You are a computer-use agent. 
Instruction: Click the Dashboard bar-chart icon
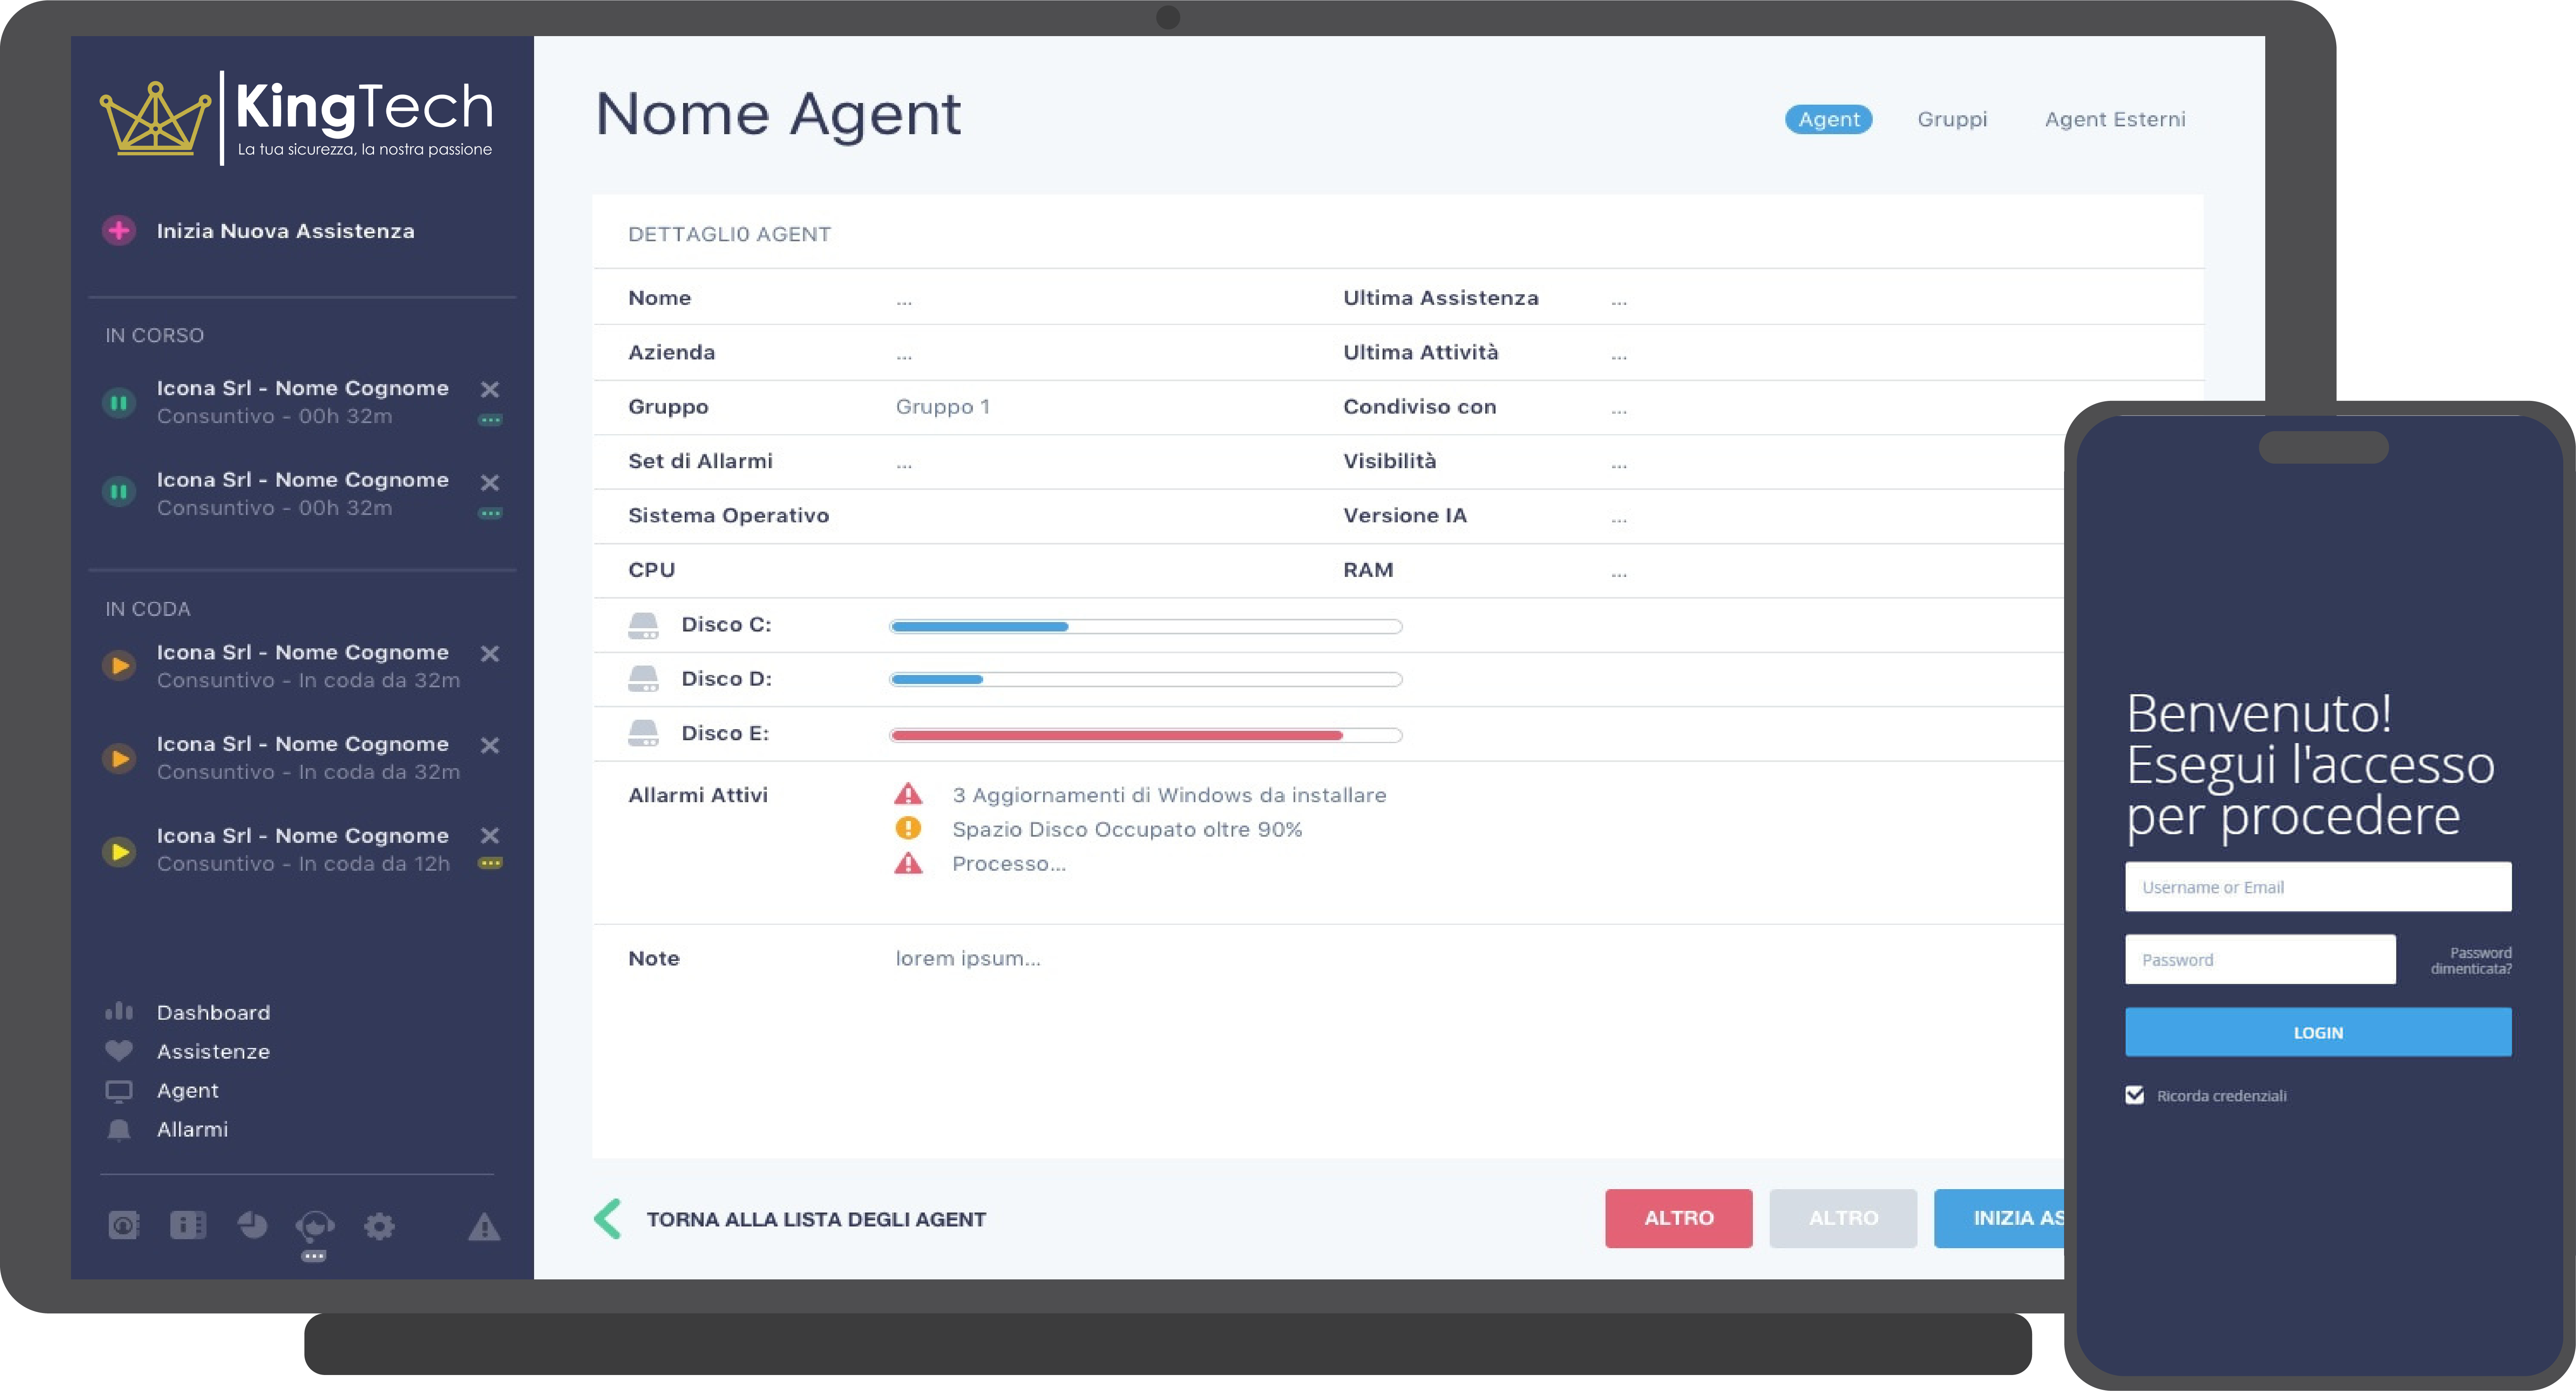(x=119, y=1011)
